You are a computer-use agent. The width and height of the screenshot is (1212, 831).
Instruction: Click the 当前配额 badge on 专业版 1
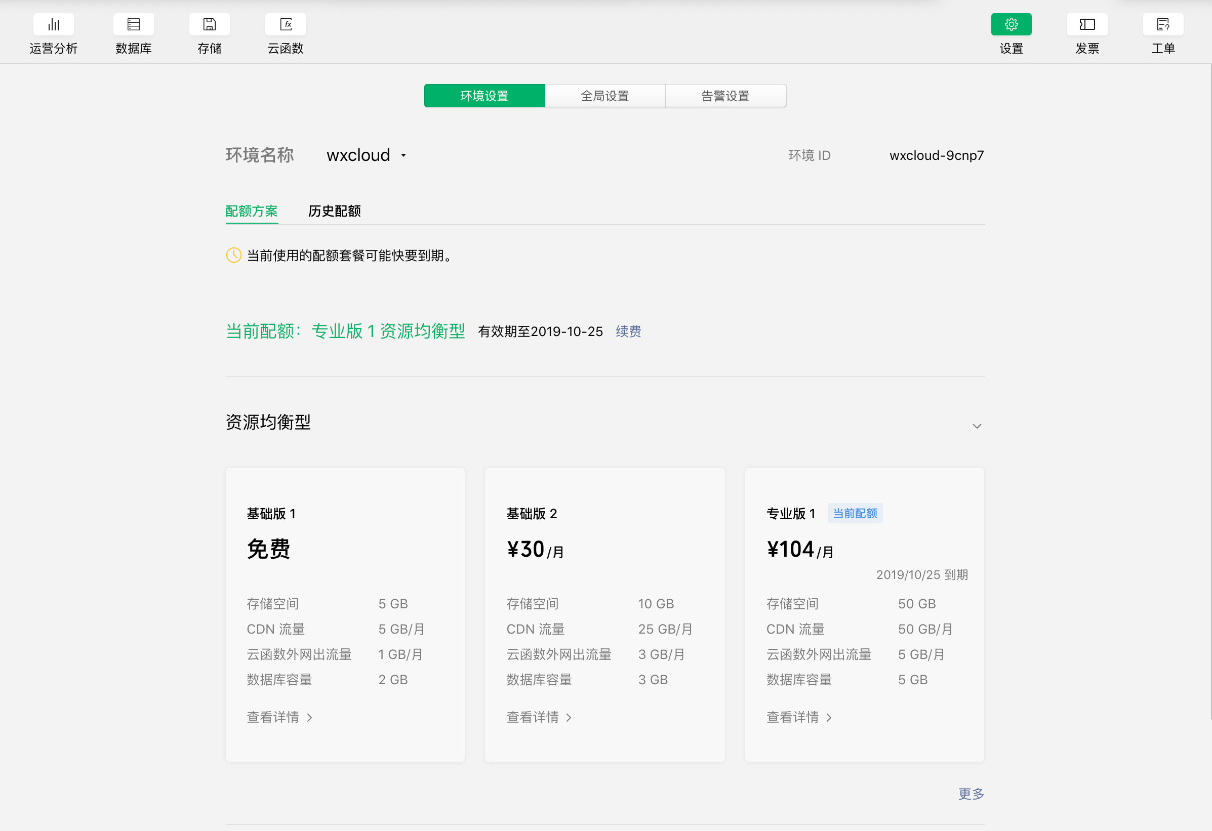pyautogui.click(x=855, y=514)
